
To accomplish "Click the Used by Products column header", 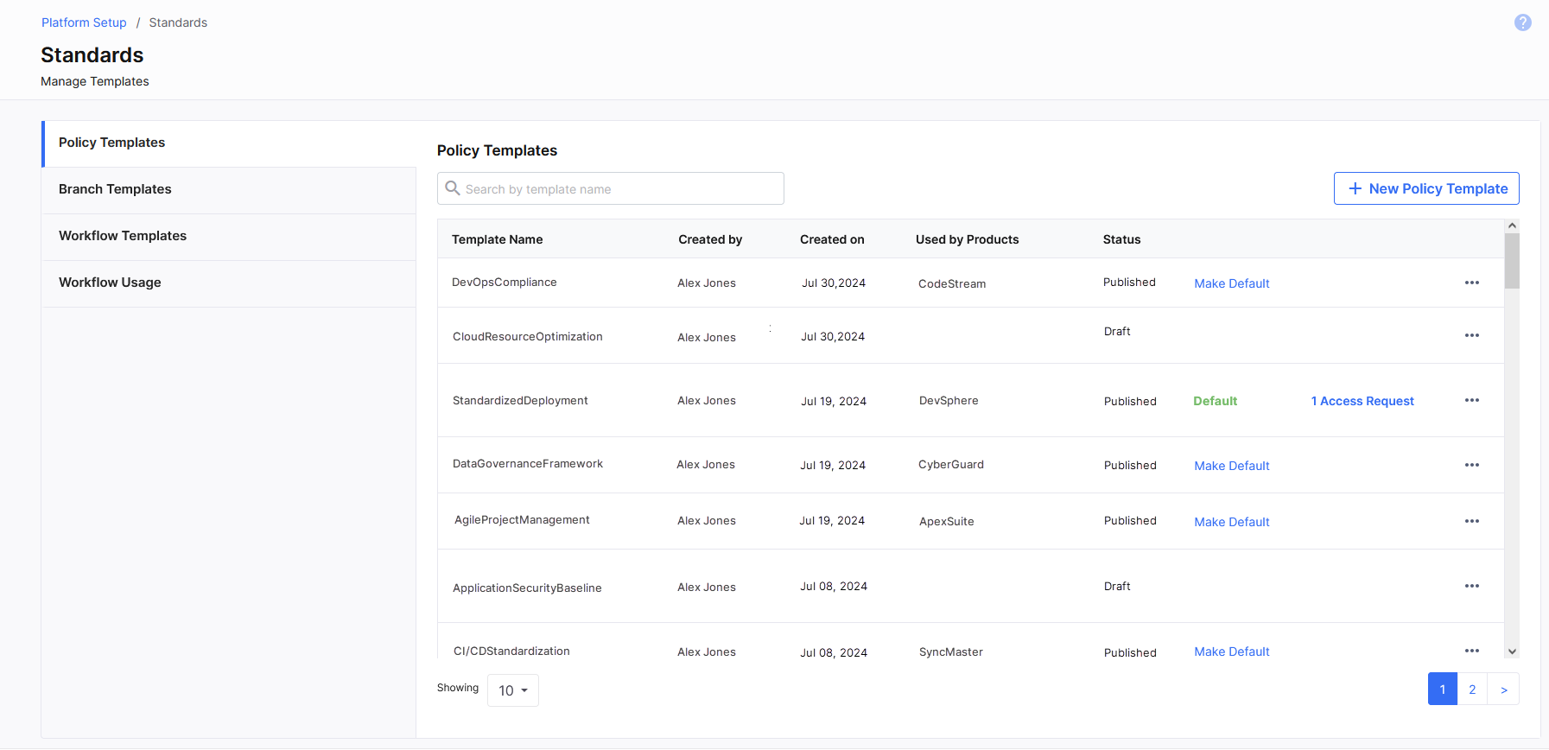I will tap(967, 239).
